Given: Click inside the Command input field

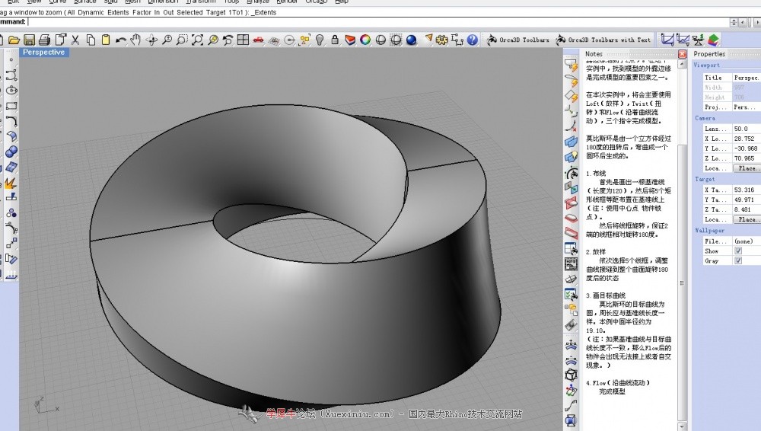Looking at the screenshot, I should (x=378, y=22).
